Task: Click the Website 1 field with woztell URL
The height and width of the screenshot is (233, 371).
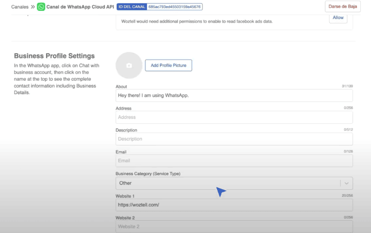Action: [x=234, y=205]
